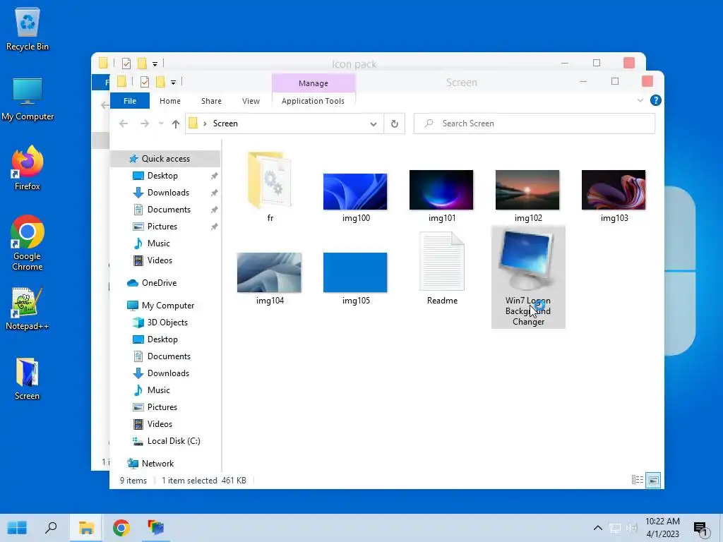Show hidden system tray icons

[x=597, y=528]
